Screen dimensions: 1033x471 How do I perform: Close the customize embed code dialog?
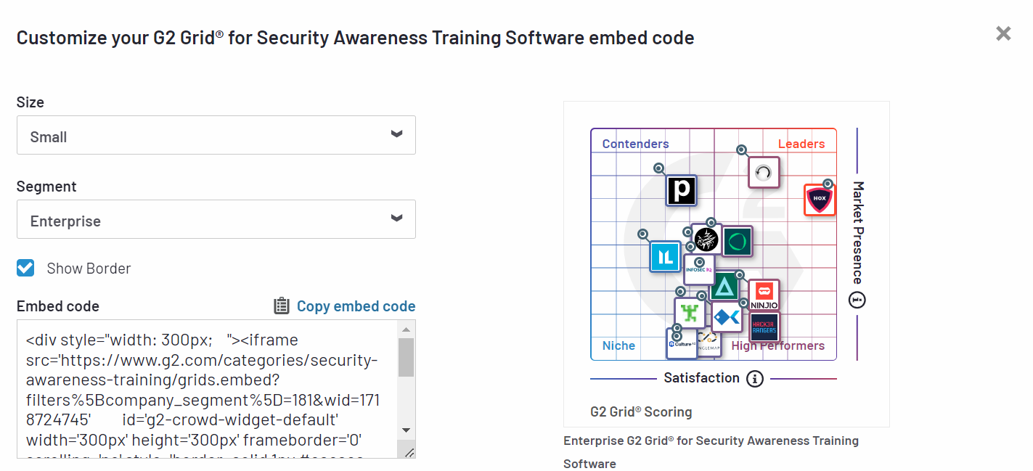click(x=1003, y=33)
